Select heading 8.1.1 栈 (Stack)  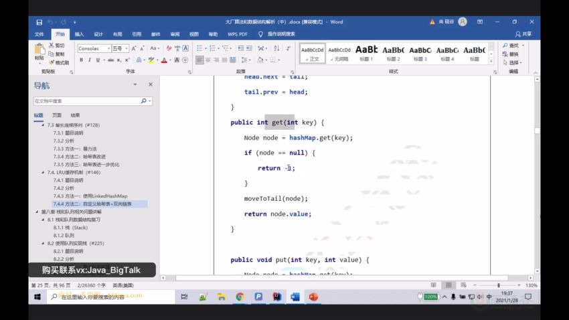coord(70,228)
